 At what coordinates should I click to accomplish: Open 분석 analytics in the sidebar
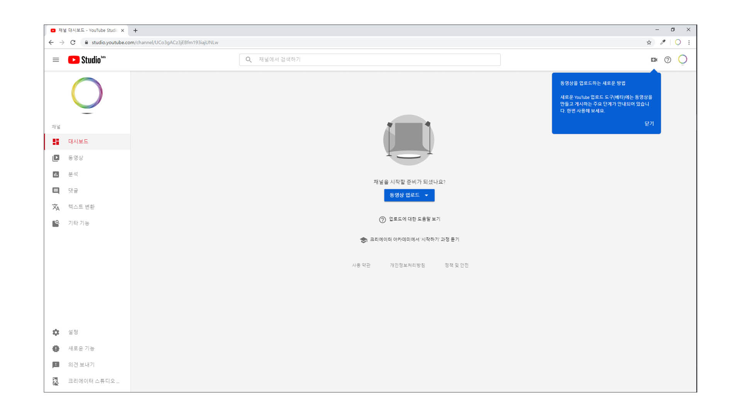point(87,174)
